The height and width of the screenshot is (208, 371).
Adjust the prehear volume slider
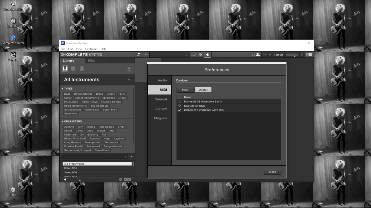click(76, 179)
